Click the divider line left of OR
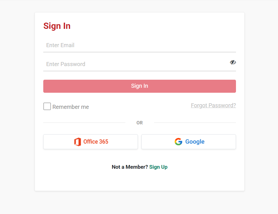The height and width of the screenshot is (214, 278). coord(84,123)
